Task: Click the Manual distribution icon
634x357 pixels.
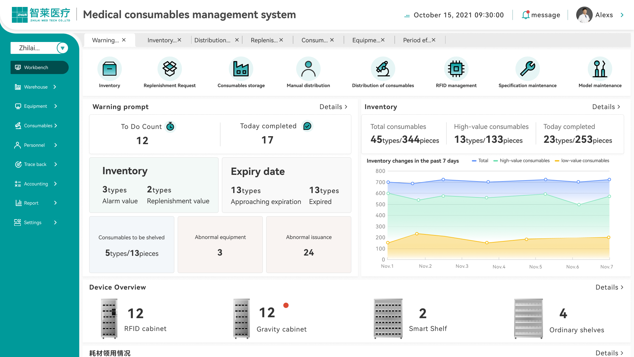Action: tap(308, 72)
